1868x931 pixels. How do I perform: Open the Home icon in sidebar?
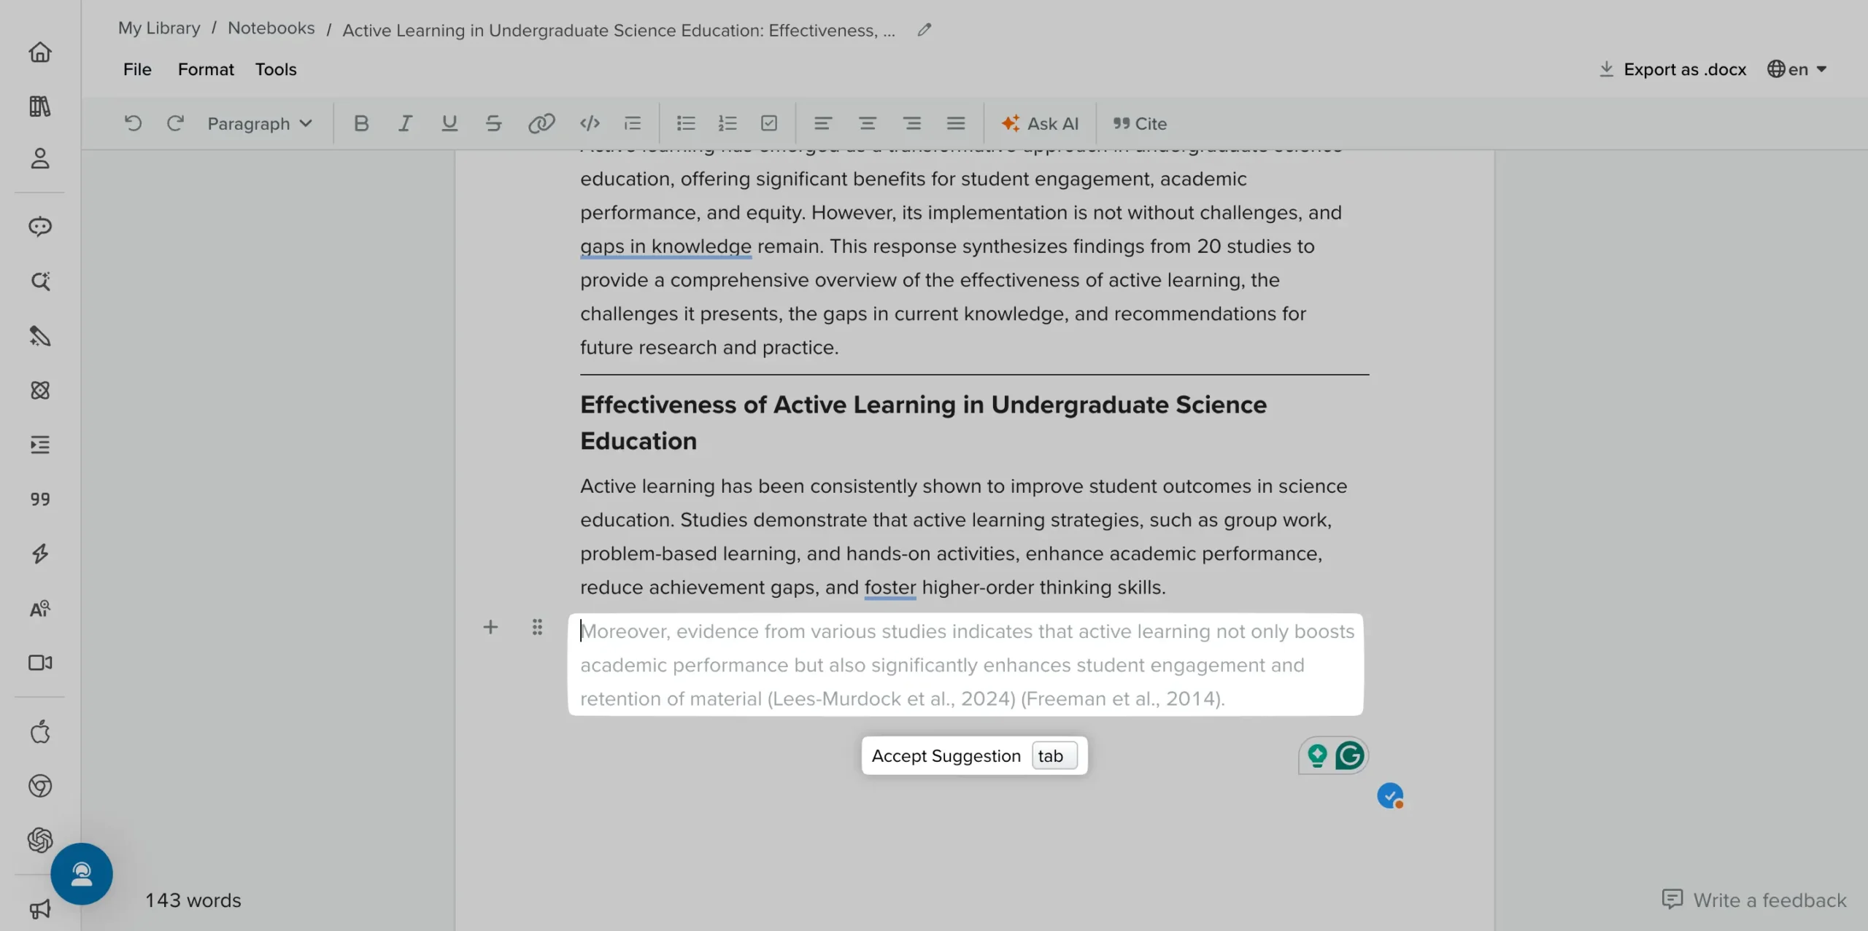tap(40, 52)
